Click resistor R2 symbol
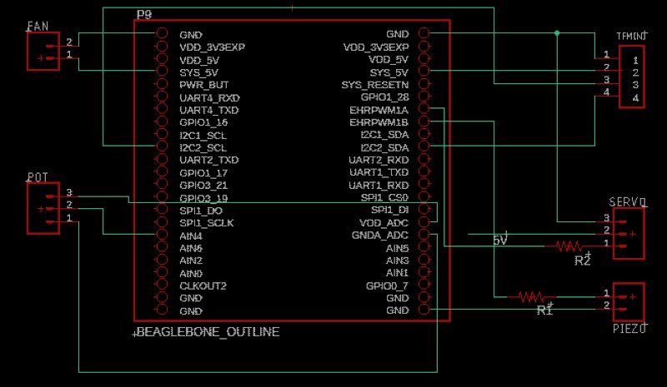The image size is (667, 387). coord(569,246)
